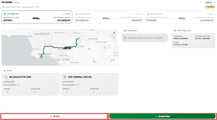Zoom in on the route map

(x=114, y=33)
